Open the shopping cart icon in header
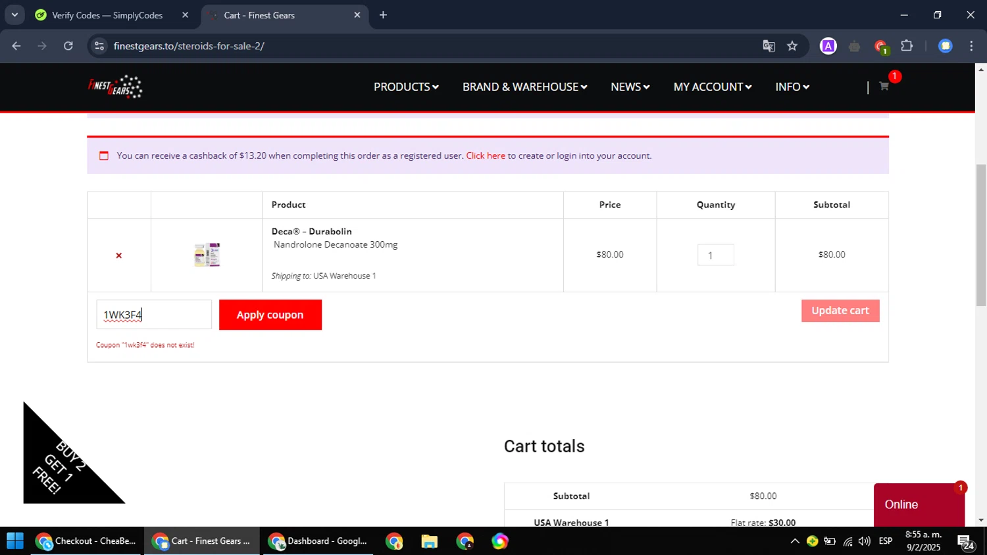Viewport: 987px width, 555px height. tap(884, 86)
